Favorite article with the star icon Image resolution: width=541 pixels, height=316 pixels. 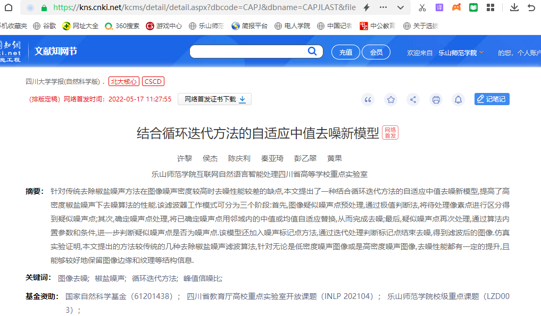coord(391,99)
